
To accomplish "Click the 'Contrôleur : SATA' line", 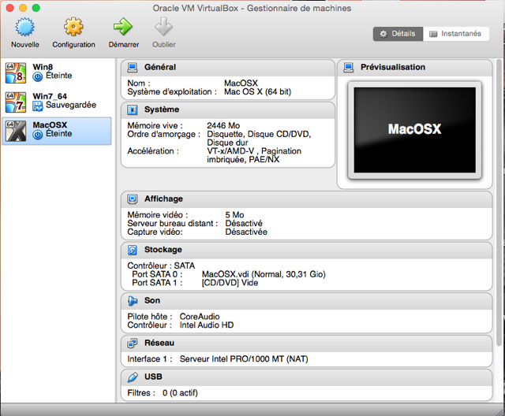I will tap(161, 266).
